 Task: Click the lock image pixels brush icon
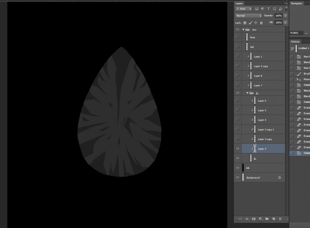[x=250, y=23]
